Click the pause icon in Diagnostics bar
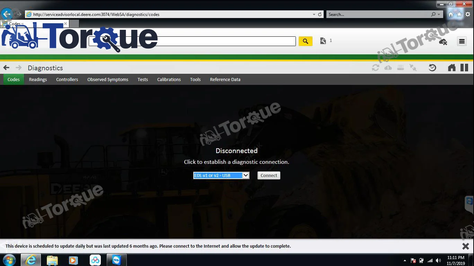 point(464,68)
